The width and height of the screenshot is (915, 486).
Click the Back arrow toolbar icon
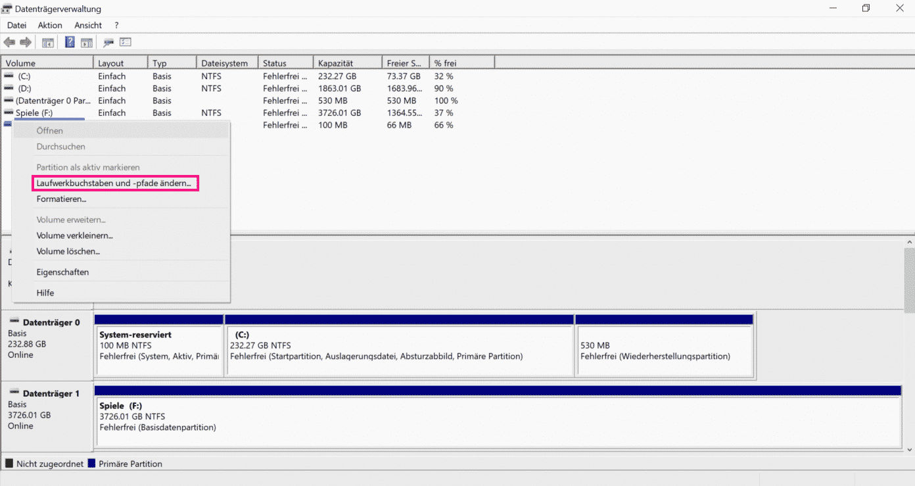(x=9, y=42)
